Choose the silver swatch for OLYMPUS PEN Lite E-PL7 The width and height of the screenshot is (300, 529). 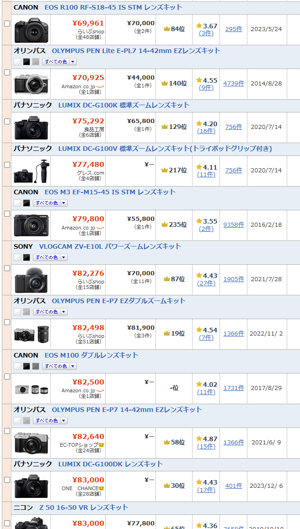point(36,62)
